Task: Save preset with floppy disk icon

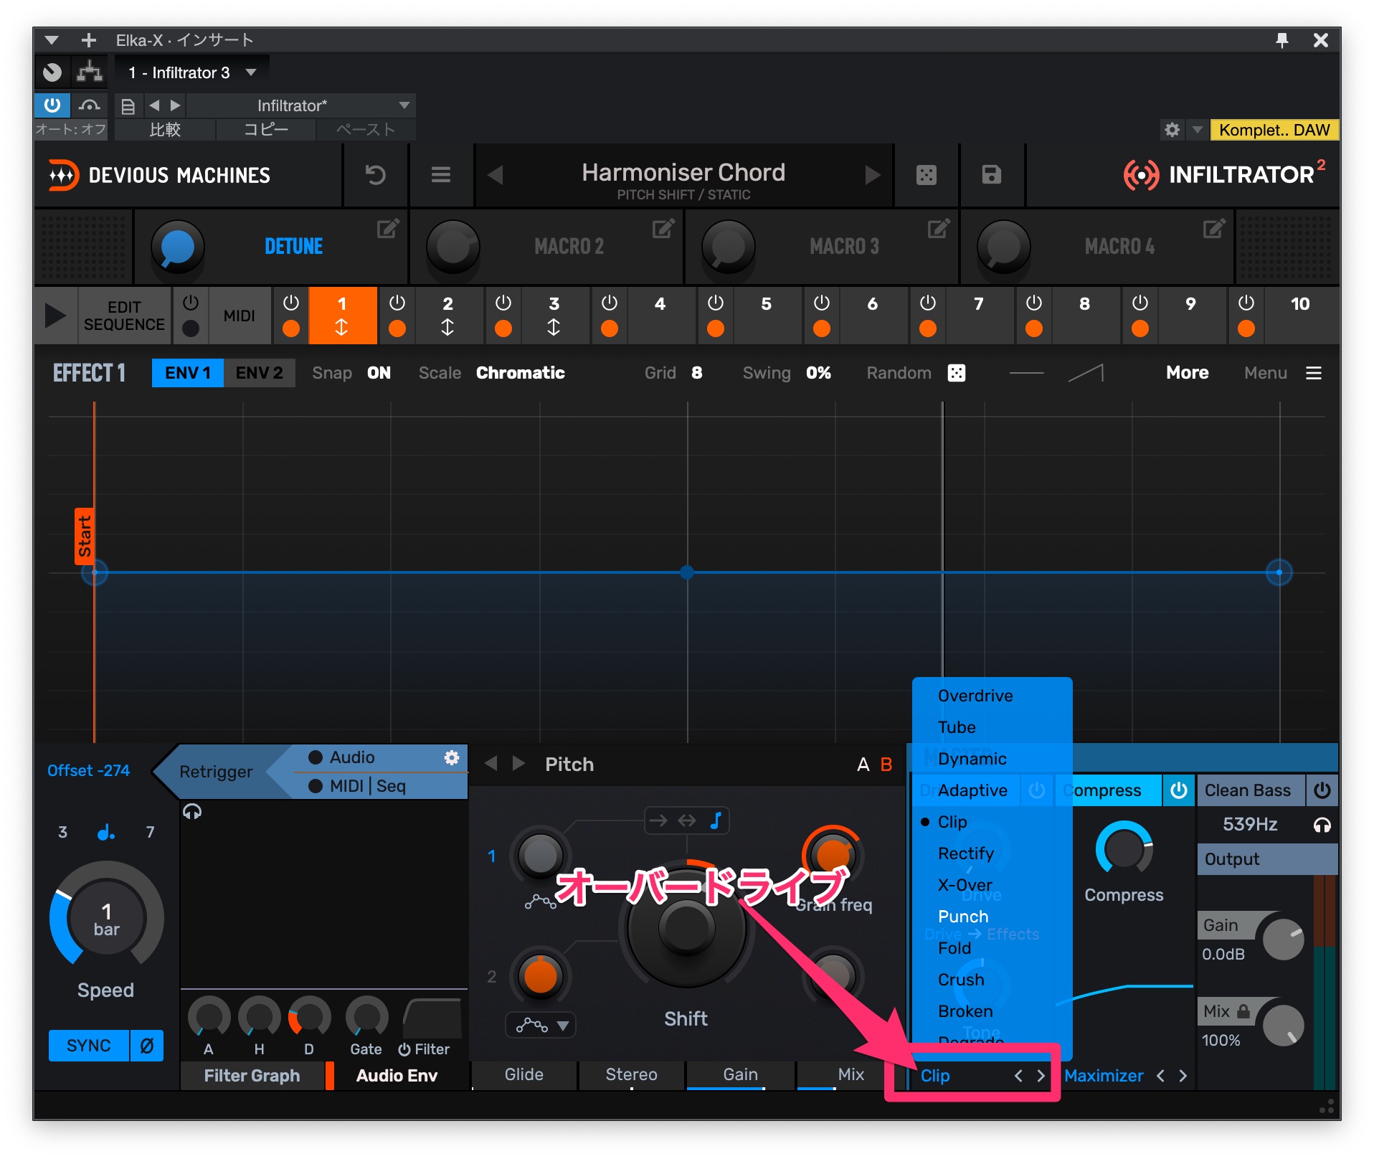Action: 991,175
